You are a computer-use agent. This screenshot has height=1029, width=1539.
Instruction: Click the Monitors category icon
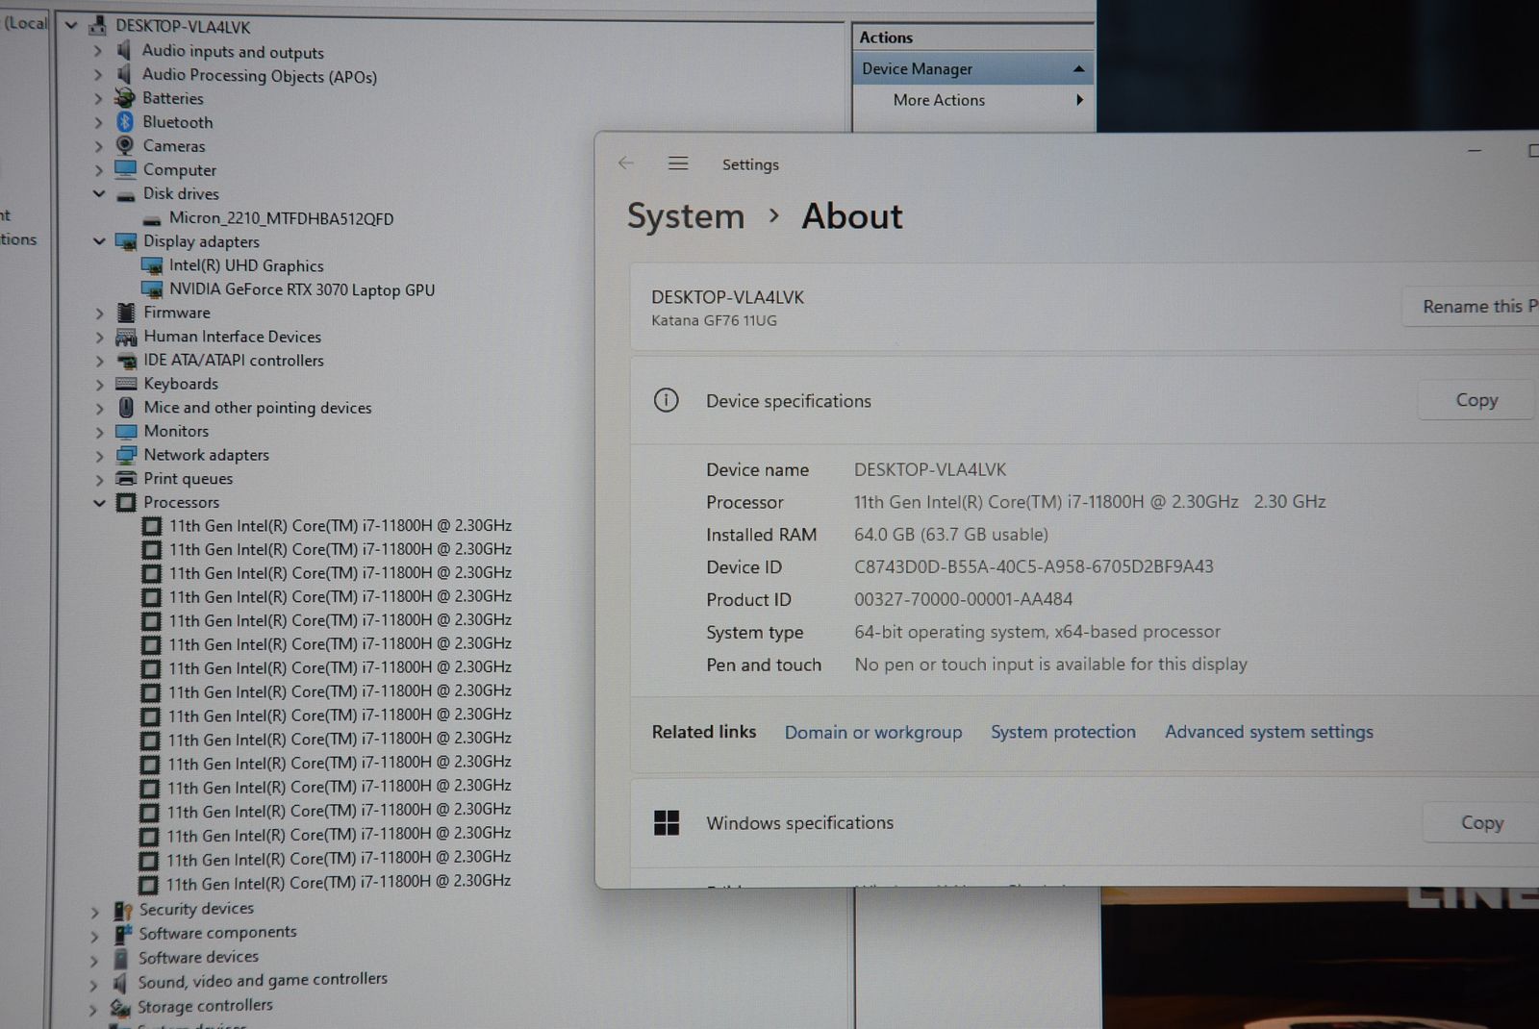pos(126,431)
